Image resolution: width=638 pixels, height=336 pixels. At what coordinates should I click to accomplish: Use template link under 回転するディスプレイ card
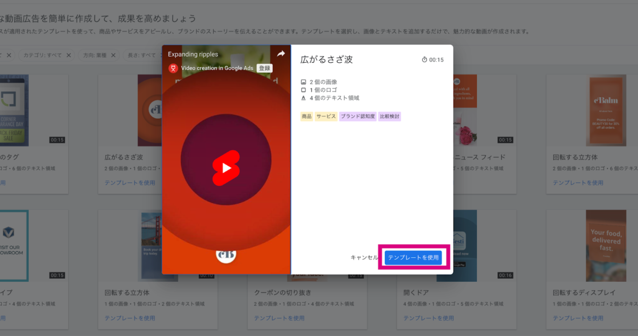[x=578, y=318]
